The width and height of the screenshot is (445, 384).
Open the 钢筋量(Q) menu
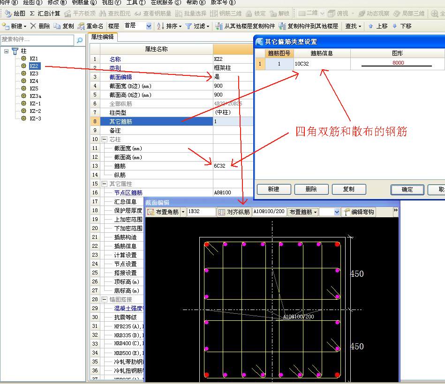pyautogui.click(x=84, y=2)
